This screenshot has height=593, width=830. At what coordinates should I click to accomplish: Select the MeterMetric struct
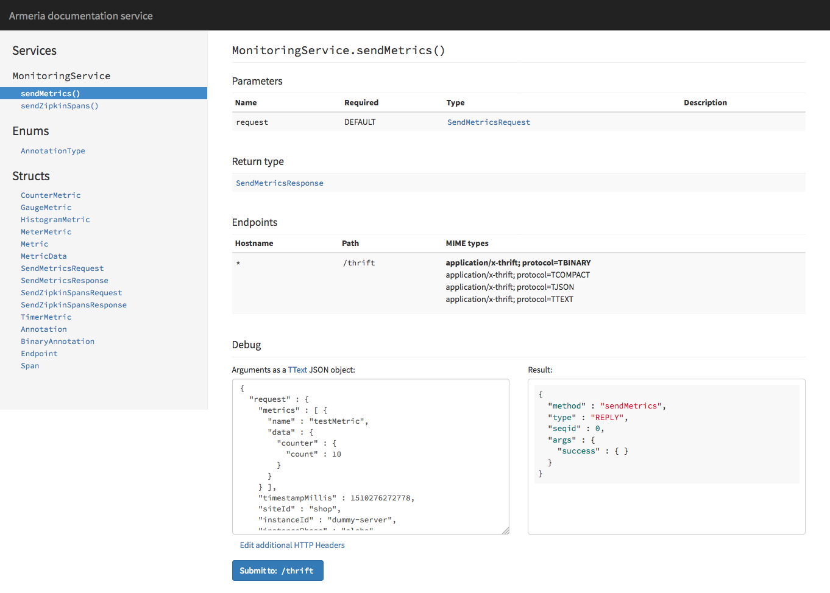(46, 231)
